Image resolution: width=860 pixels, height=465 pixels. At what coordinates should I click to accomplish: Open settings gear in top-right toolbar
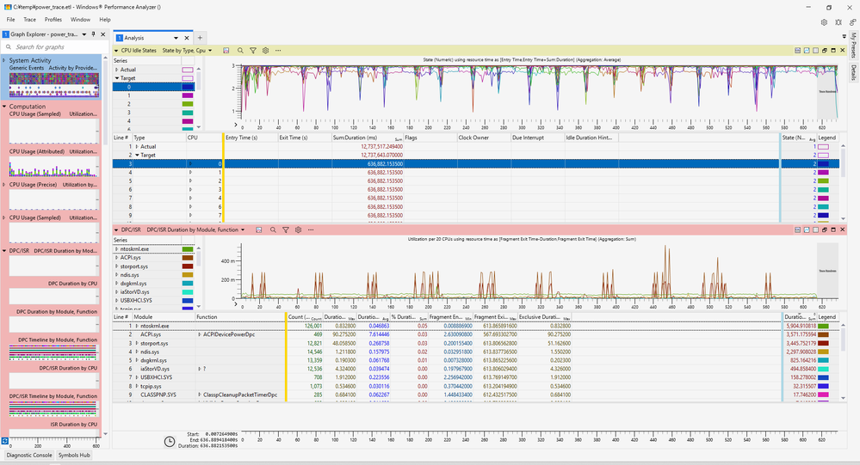coord(824,22)
